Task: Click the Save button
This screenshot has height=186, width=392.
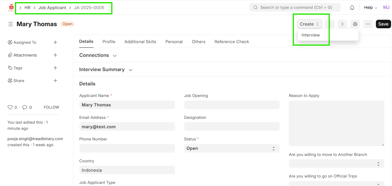Action: point(383,24)
